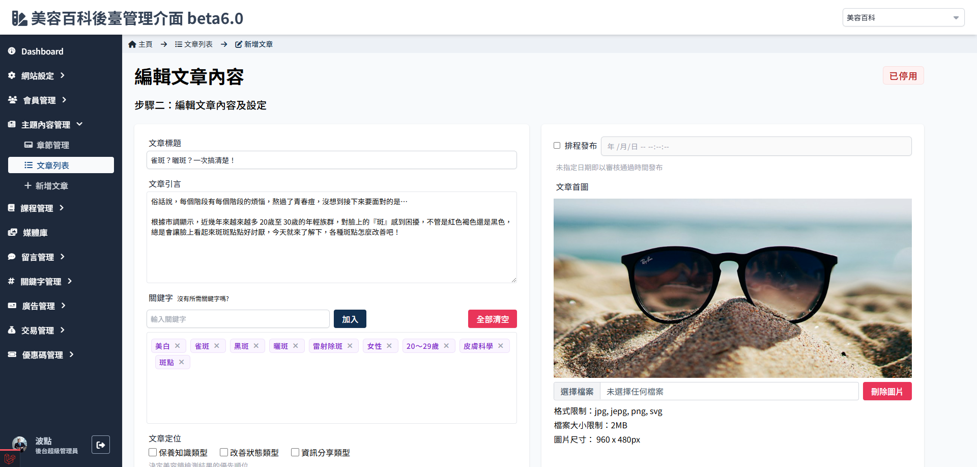This screenshot has width=977, height=467.
Task: Check the 保養知識類型 option
Action: click(153, 452)
